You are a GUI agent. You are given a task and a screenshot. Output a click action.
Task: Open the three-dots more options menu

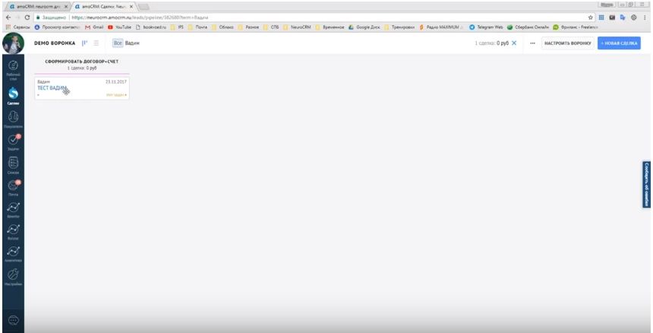(x=532, y=43)
